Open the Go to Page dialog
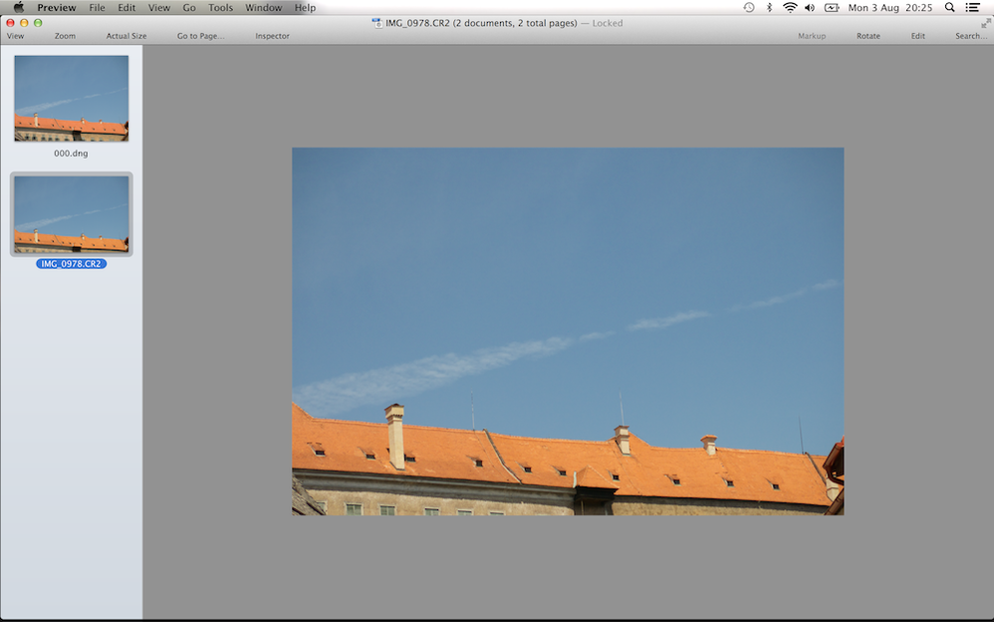This screenshot has height=622, width=994. pos(199,35)
